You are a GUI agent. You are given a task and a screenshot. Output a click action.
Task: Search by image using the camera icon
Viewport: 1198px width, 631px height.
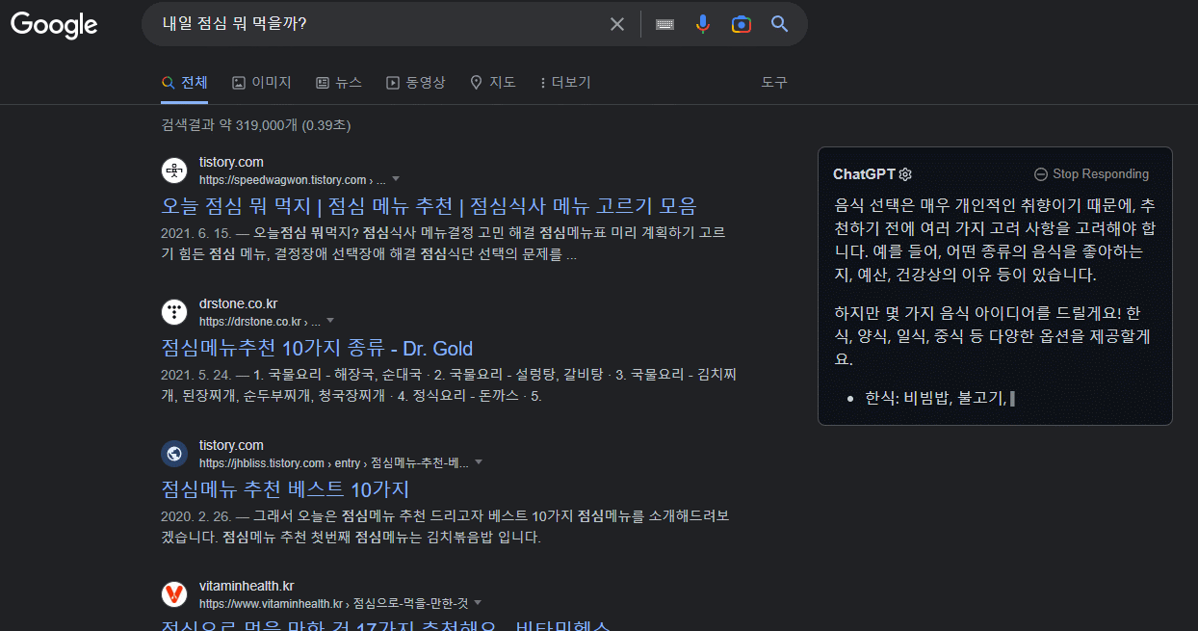pos(741,24)
